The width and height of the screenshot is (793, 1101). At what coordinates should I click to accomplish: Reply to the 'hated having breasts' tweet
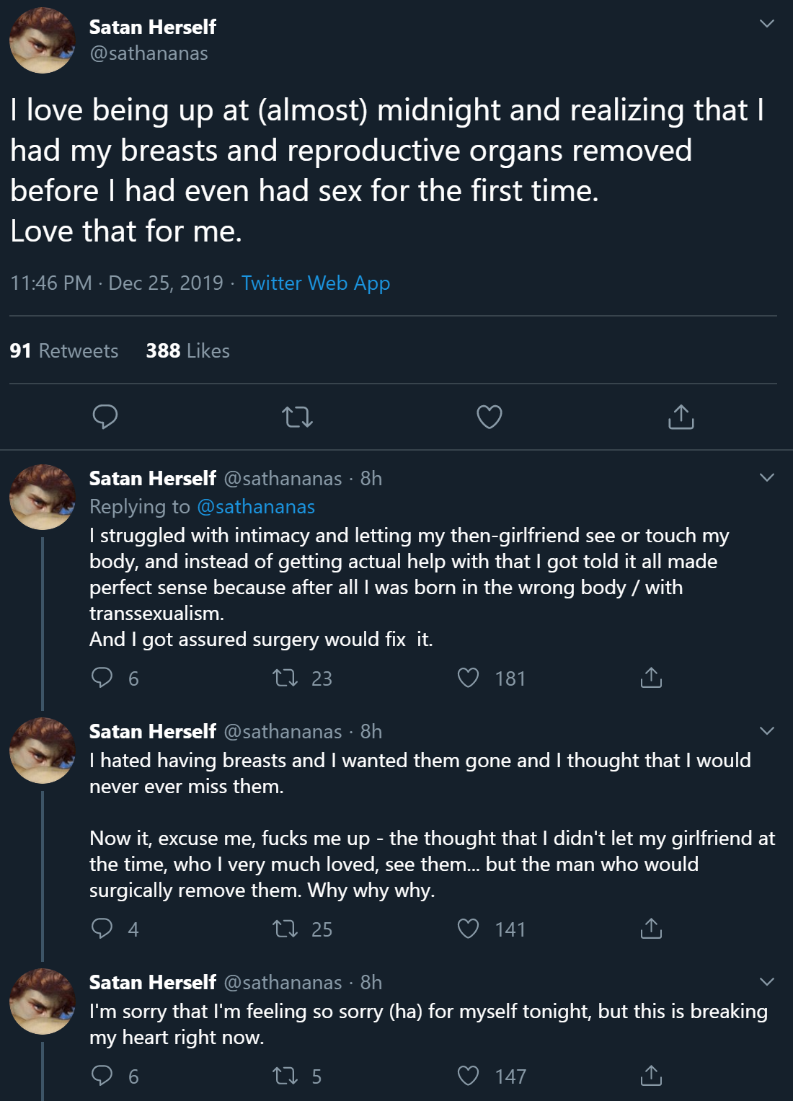[x=102, y=929]
